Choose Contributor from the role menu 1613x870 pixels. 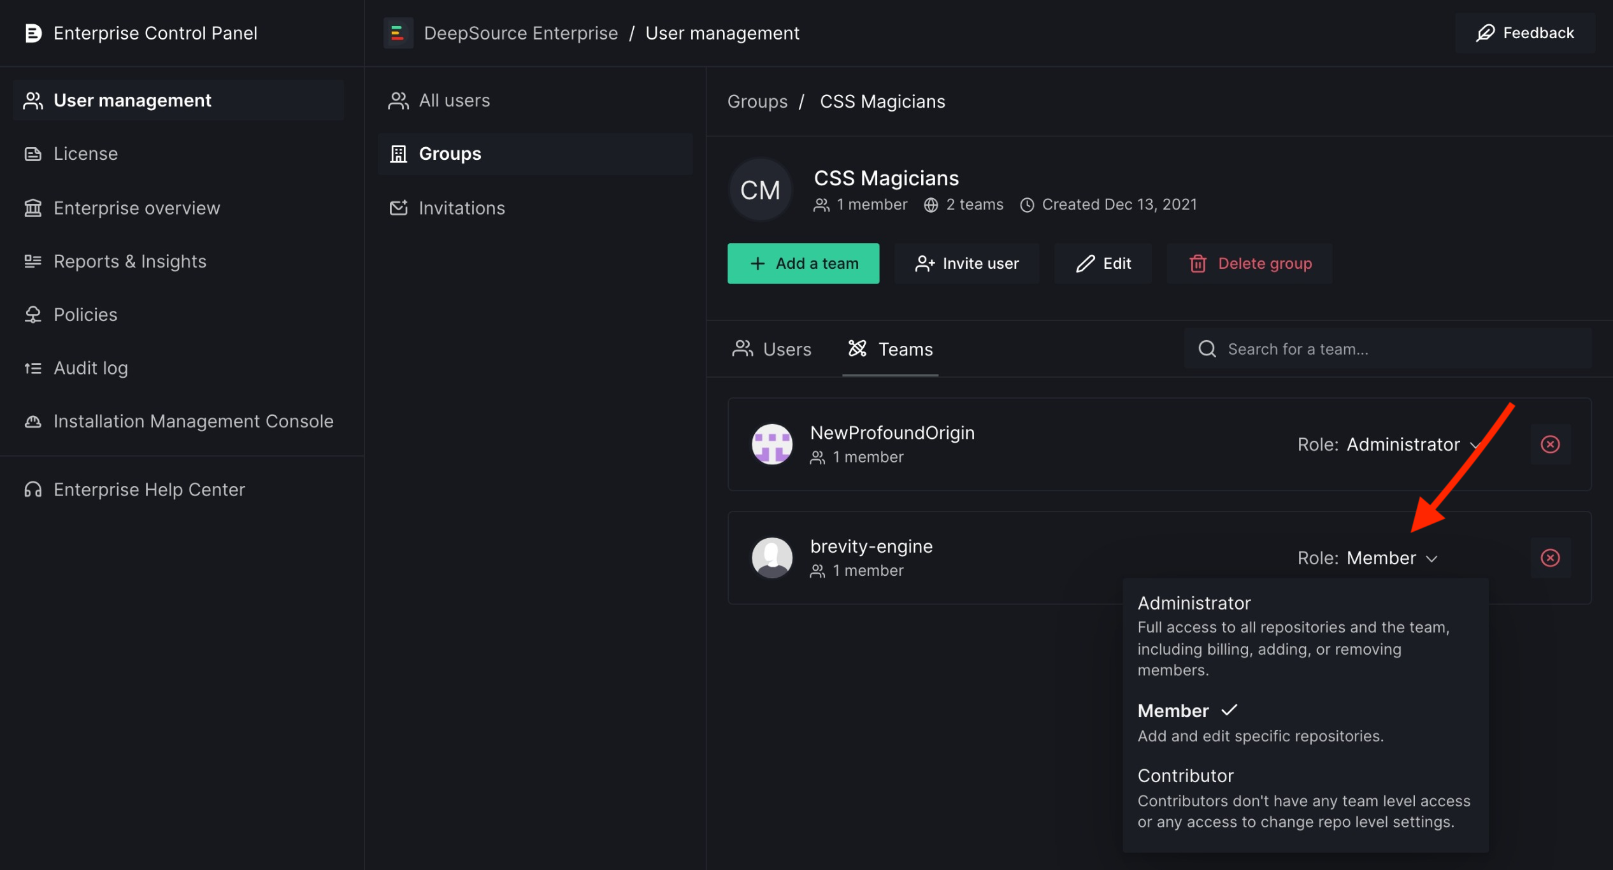click(x=1185, y=775)
